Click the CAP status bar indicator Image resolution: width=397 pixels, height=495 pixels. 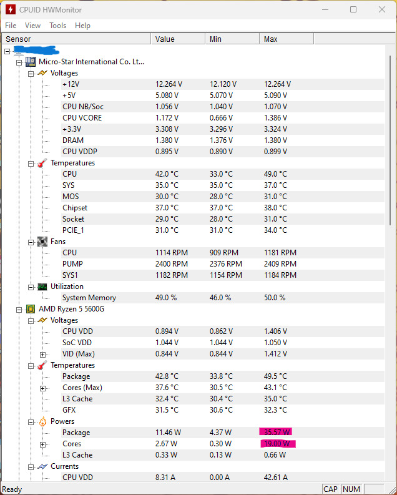(x=330, y=489)
